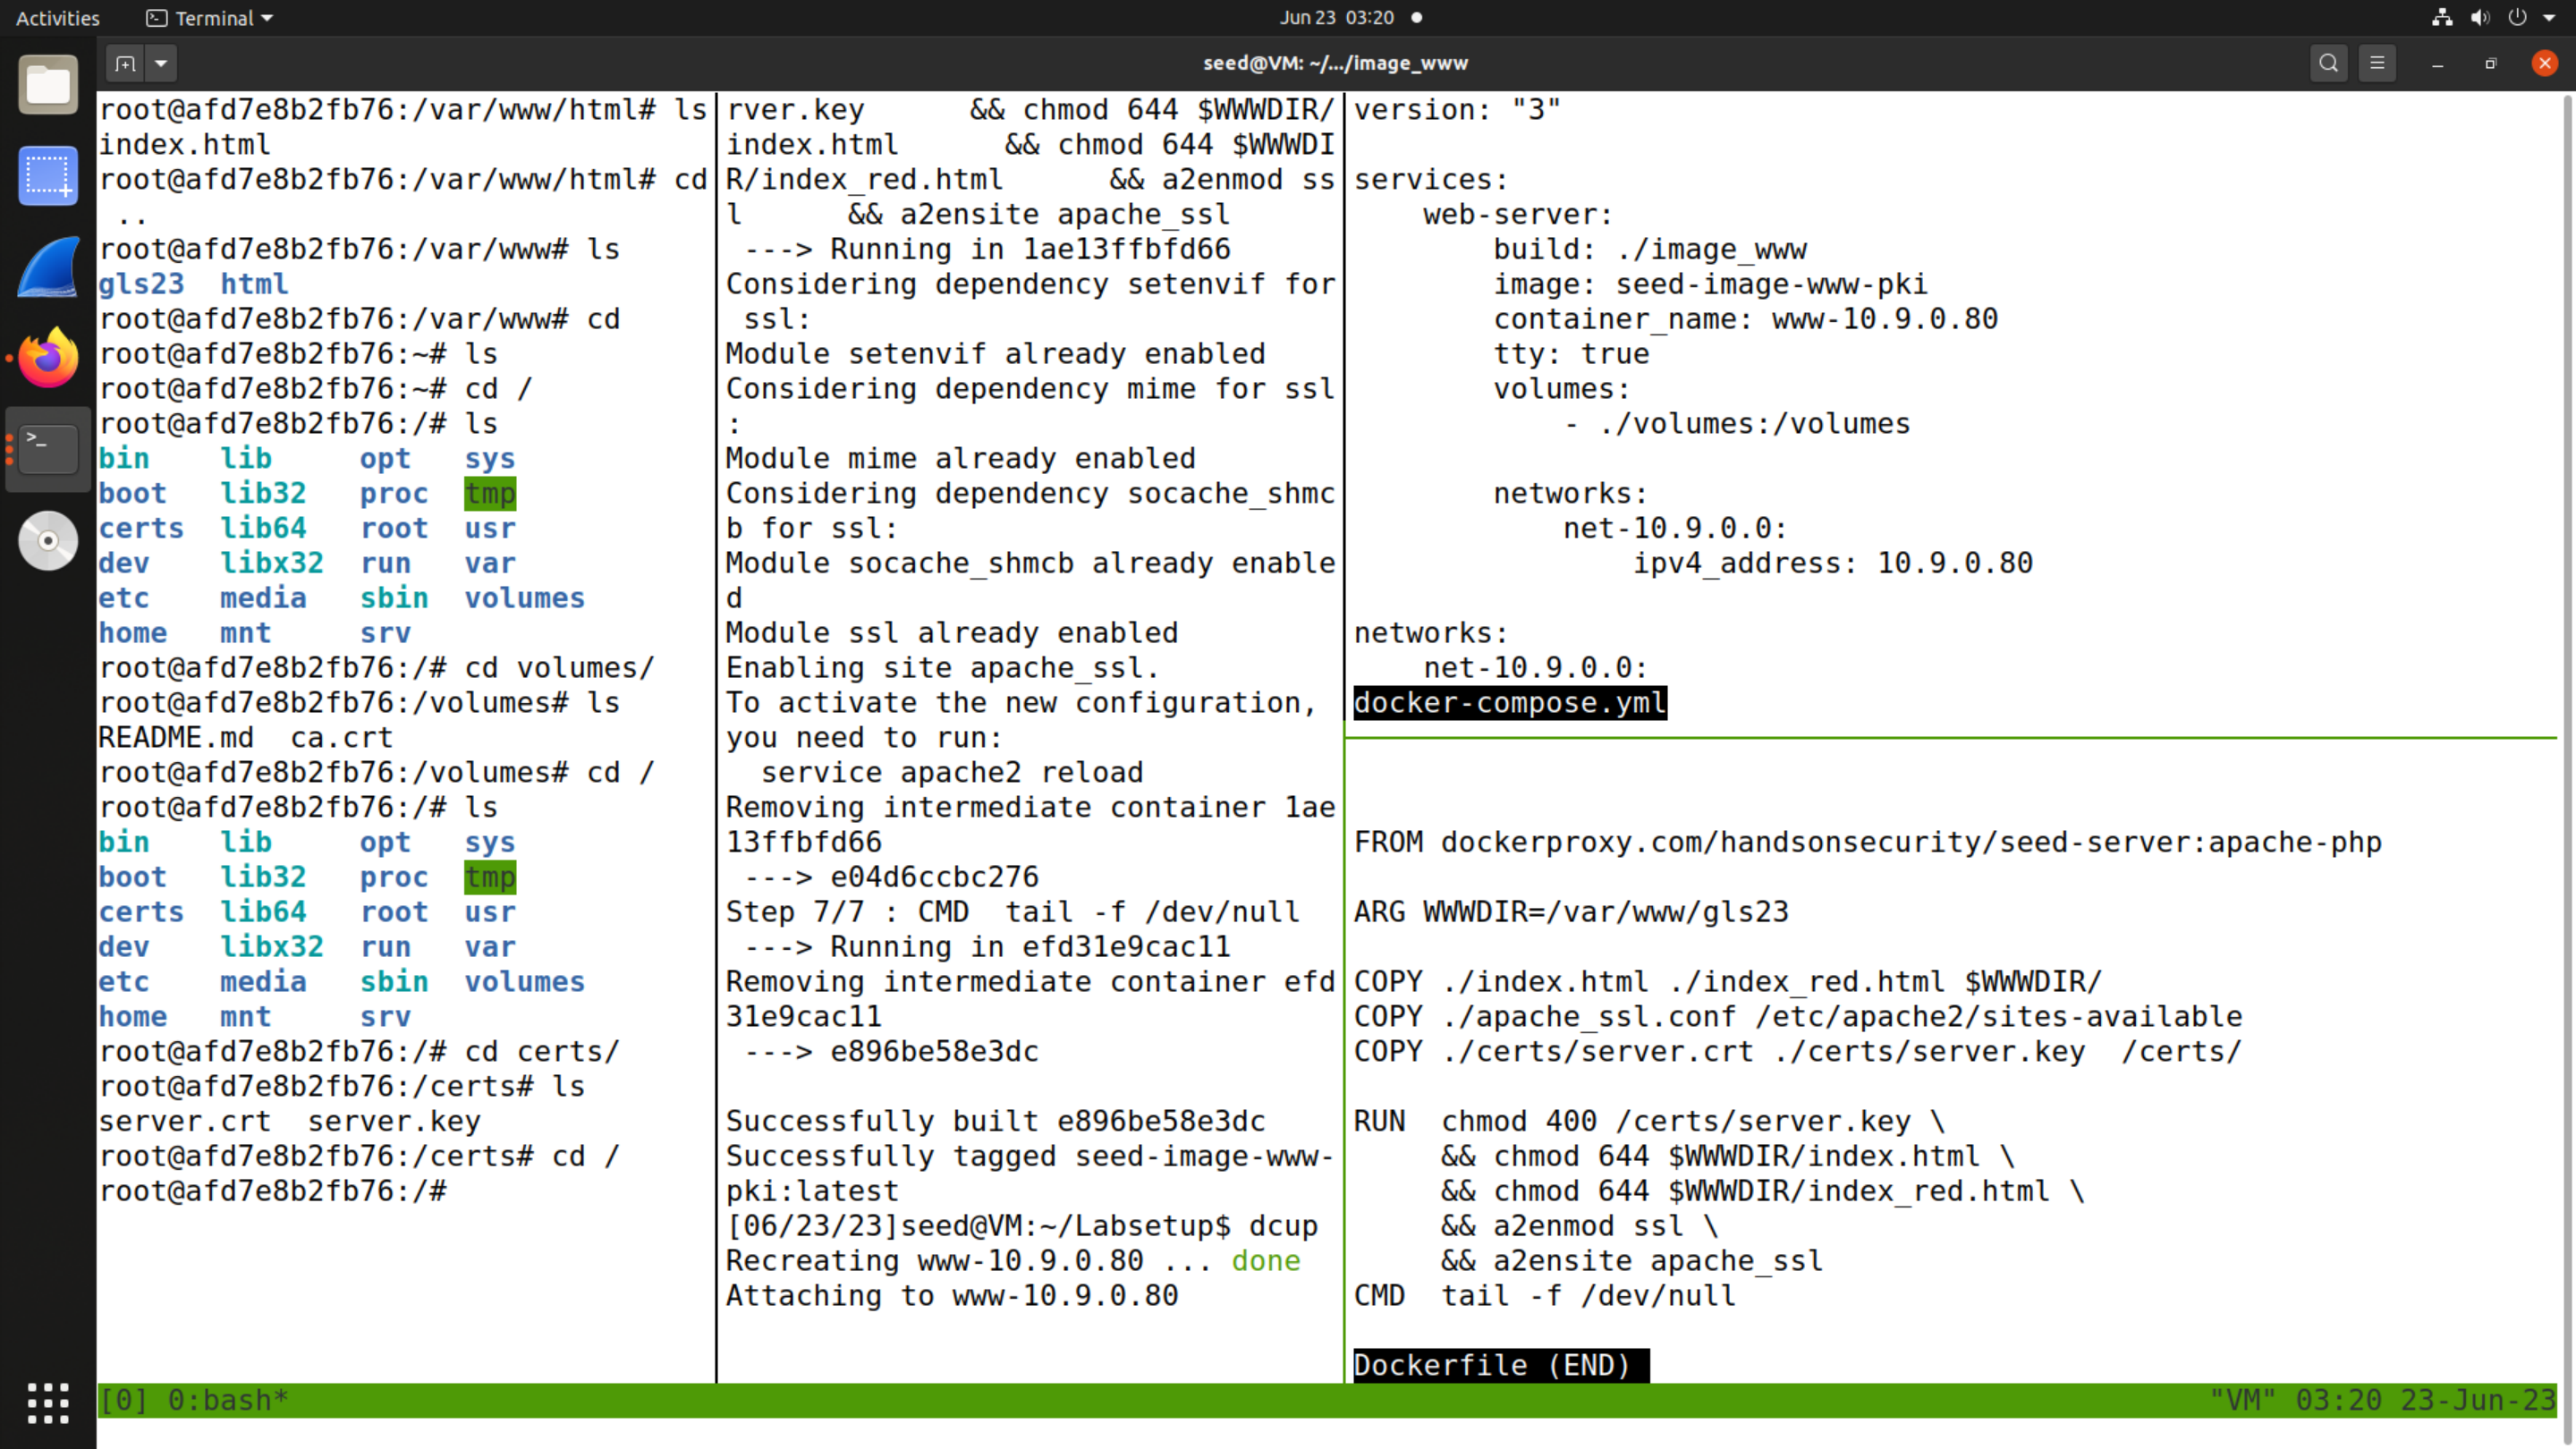
Task: Close the terminal window
Action: [x=2545, y=63]
